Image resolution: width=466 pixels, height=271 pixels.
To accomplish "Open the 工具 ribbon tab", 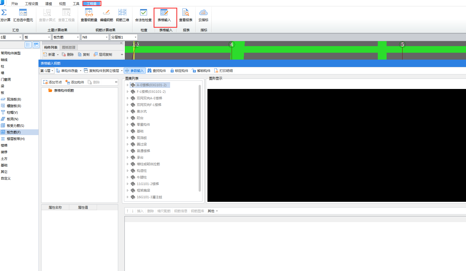I will (x=76, y=4).
